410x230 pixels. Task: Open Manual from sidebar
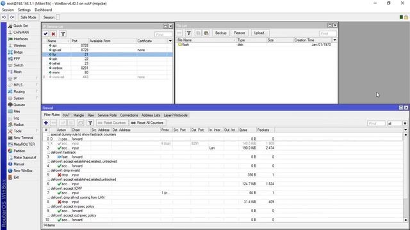(x=19, y=164)
